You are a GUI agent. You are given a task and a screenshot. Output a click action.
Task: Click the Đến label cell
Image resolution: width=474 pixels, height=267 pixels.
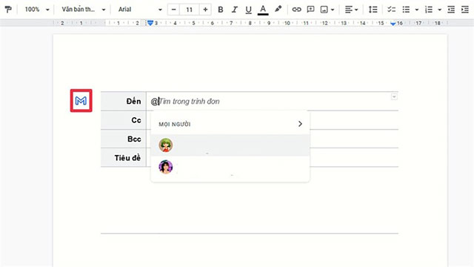124,101
